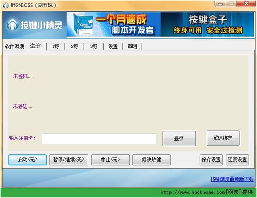The image size is (257, 198).
Task: Open the 3野 tab
Action: (94, 46)
